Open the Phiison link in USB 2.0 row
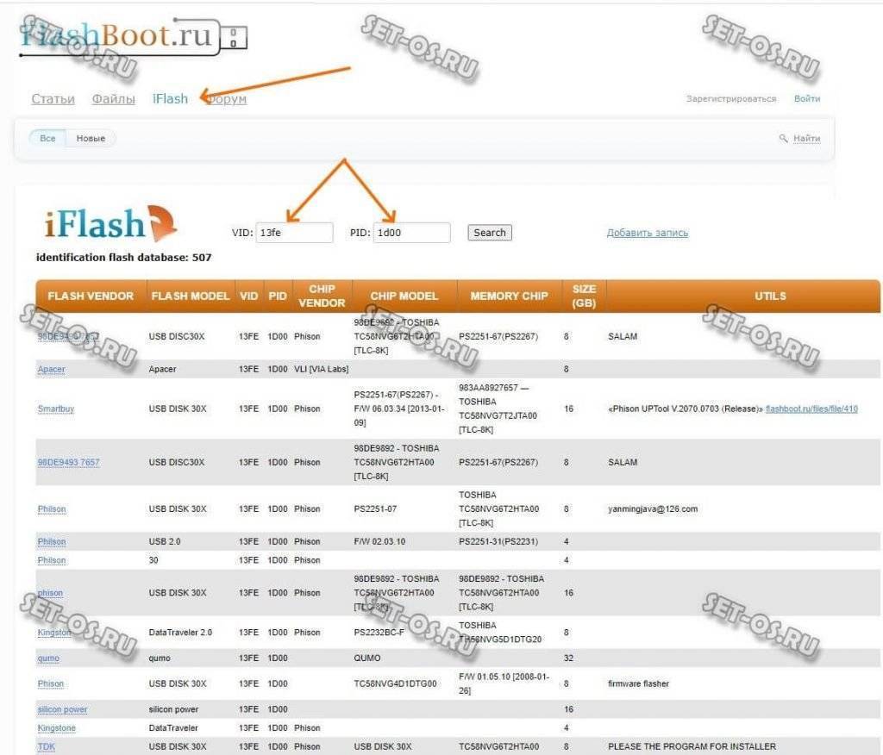Screen dimensions: 883x755 coord(52,541)
